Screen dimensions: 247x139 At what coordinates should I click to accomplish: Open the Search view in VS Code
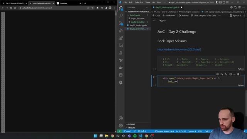pyautogui.click(x=121, y=15)
